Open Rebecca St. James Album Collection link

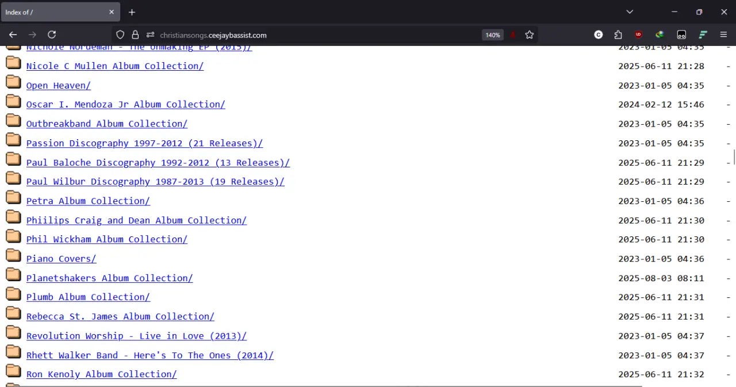click(120, 317)
